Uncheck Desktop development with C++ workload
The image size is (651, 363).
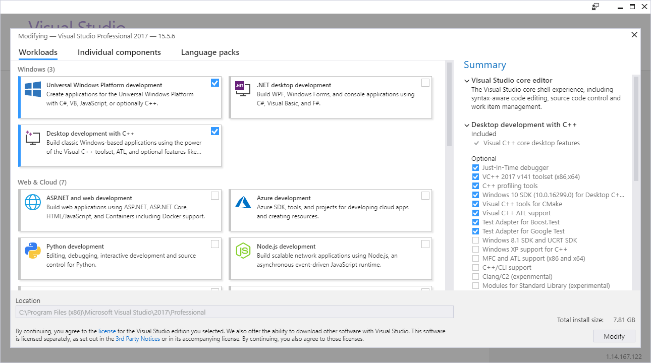point(215,131)
